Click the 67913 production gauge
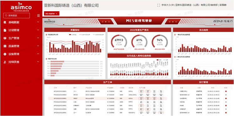 (119, 42)
